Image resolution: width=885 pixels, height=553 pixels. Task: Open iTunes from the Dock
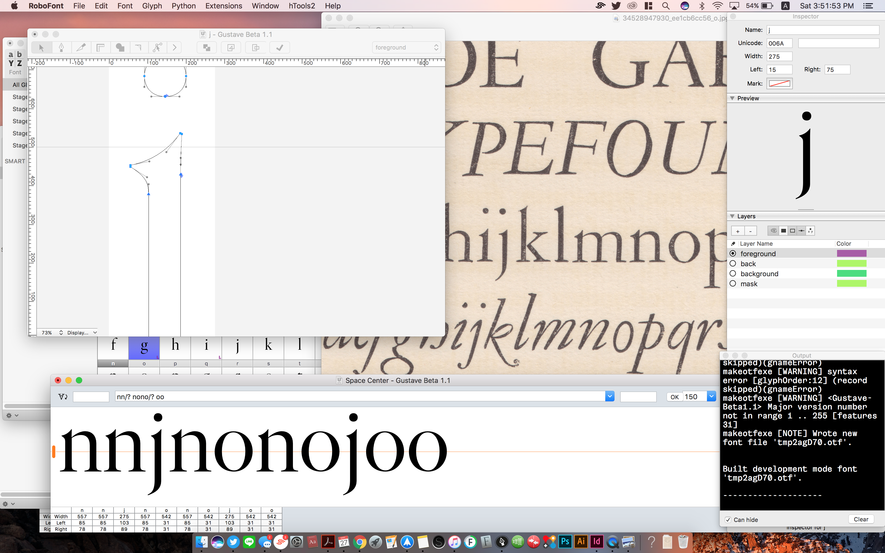(x=454, y=542)
